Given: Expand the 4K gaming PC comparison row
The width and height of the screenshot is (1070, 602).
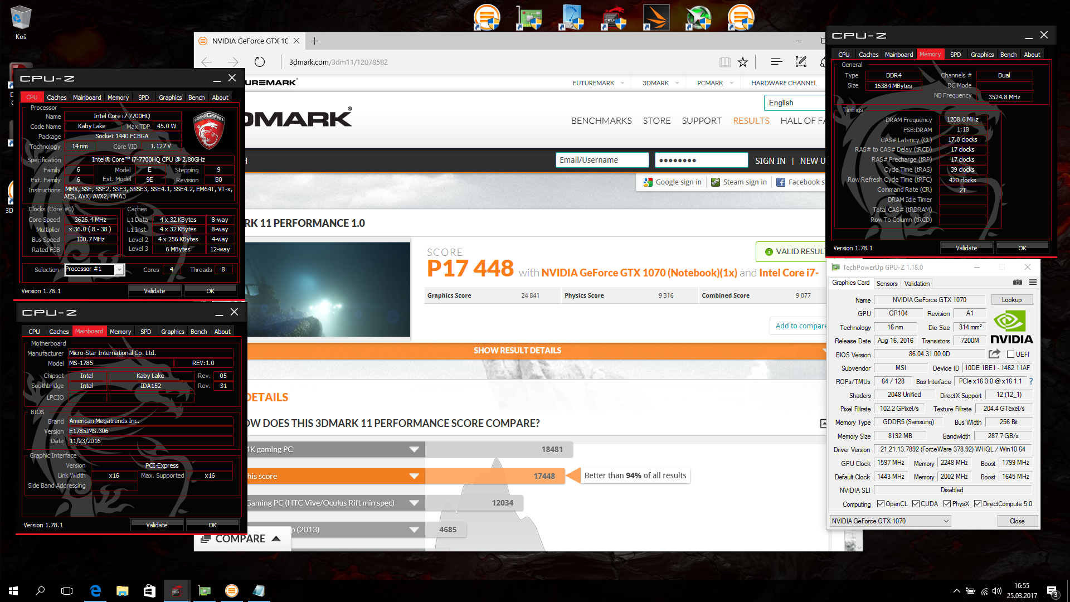Looking at the screenshot, I should pos(414,449).
